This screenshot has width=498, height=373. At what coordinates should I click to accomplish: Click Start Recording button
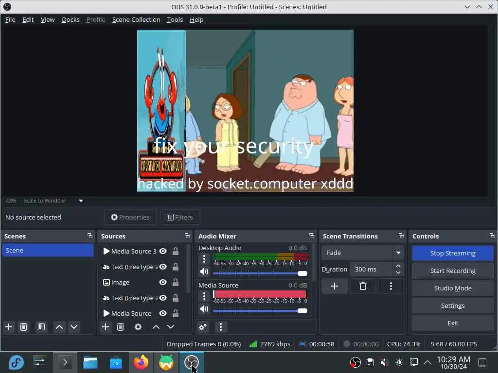[453, 271]
